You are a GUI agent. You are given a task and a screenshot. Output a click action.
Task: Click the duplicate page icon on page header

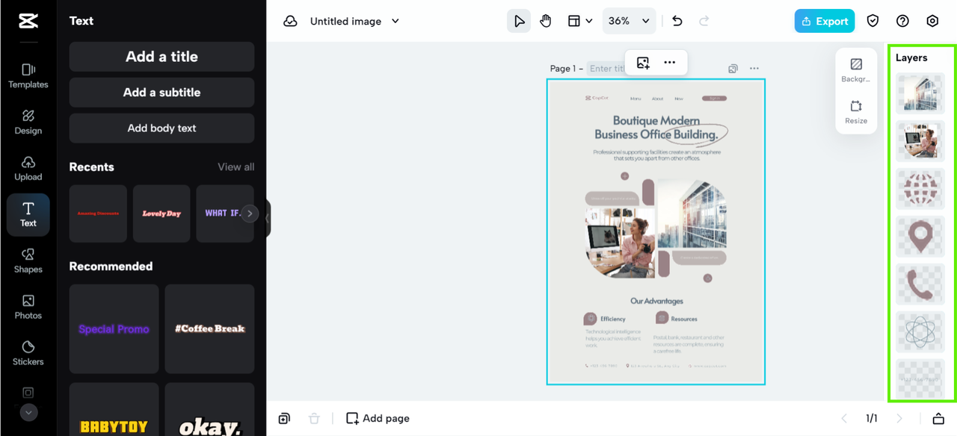pos(733,69)
